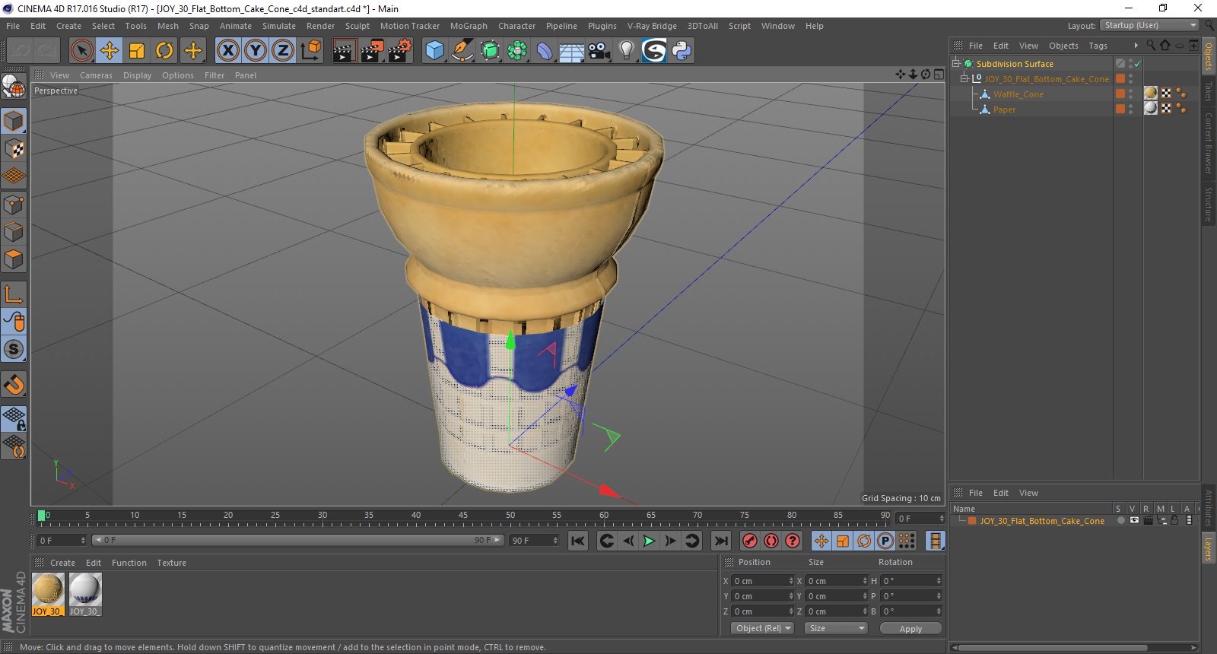This screenshot has width=1217, height=654.
Task: Select the spline pen tool
Action: point(462,51)
